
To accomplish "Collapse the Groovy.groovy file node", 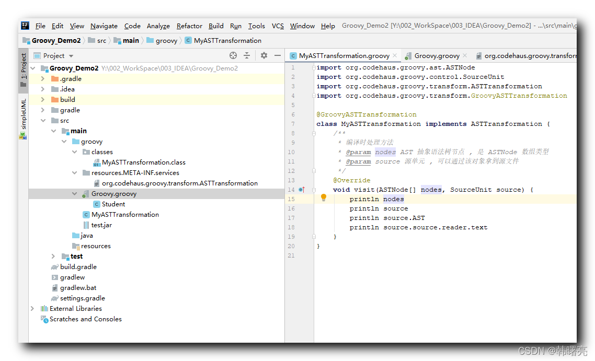I will pyautogui.click(x=75, y=194).
